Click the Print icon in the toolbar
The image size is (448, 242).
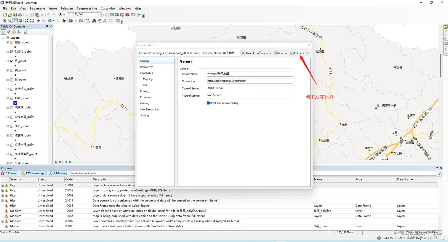pyautogui.click(x=20, y=14)
